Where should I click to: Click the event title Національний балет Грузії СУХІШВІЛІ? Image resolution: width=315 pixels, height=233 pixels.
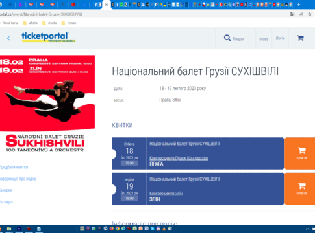click(x=195, y=71)
